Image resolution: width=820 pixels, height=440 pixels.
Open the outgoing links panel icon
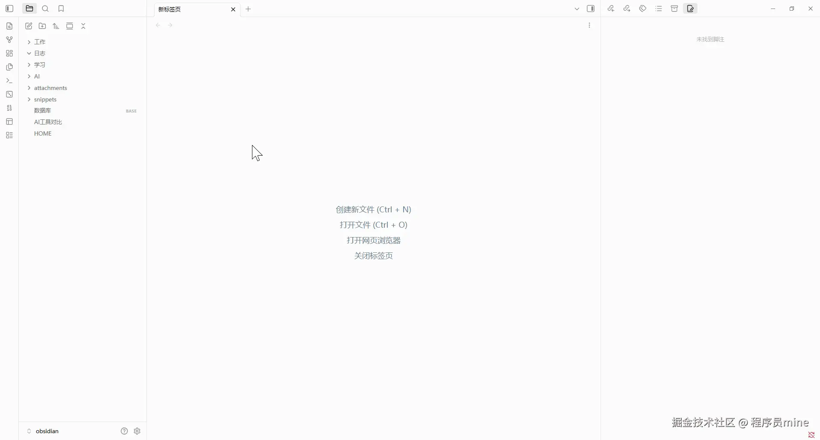(627, 9)
